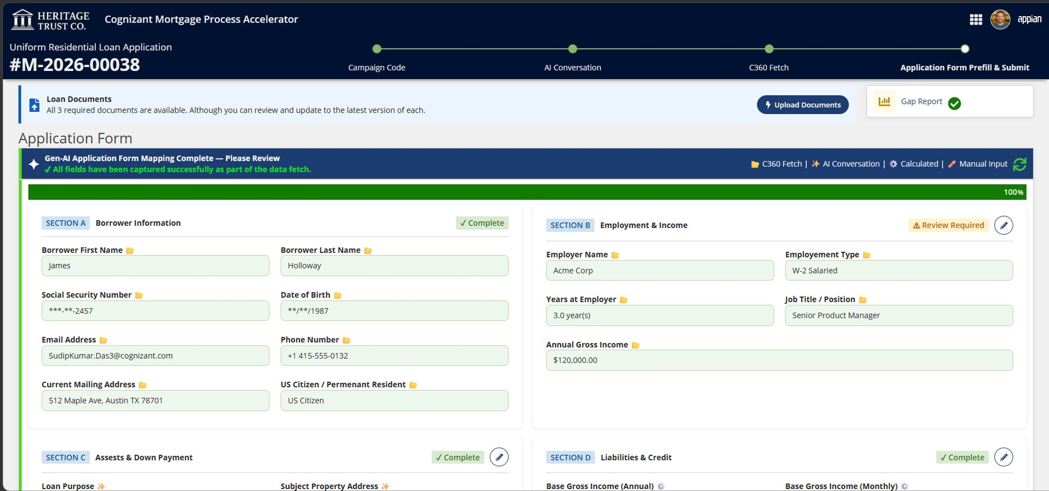This screenshot has height=491, width=1049.
Task: Click the Borrower First Name field
Action: coord(155,265)
